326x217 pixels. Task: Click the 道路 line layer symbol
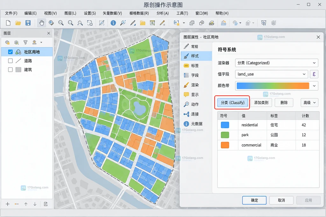point(18,61)
